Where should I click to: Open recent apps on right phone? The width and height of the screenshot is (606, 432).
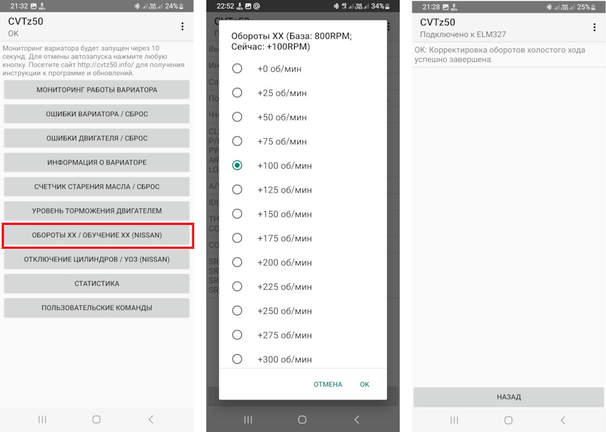coord(454,420)
